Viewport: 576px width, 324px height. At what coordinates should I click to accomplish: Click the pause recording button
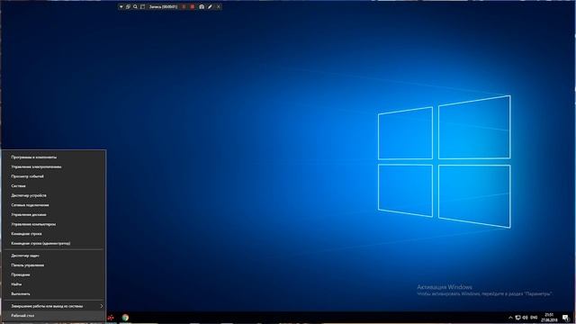[184, 6]
